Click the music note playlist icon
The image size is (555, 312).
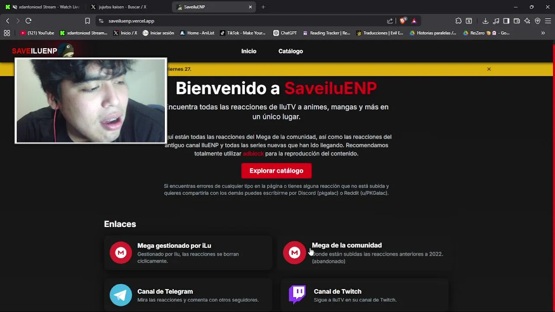(496, 21)
